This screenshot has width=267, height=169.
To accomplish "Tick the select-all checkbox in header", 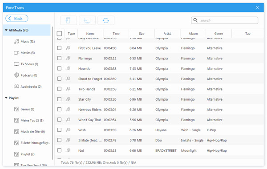I will (59, 33).
